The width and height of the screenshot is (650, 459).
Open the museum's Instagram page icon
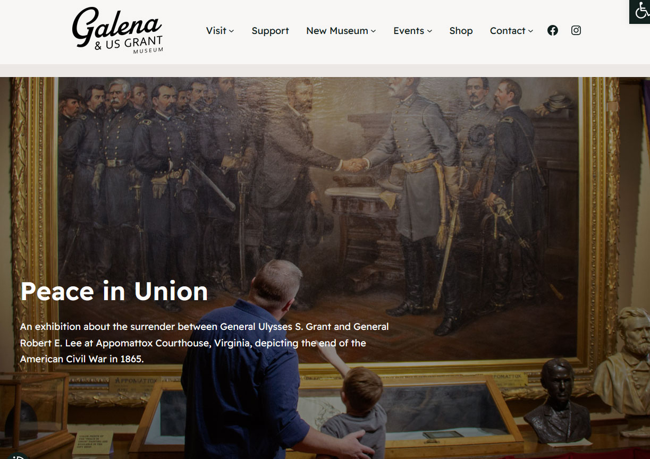pos(576,31)
